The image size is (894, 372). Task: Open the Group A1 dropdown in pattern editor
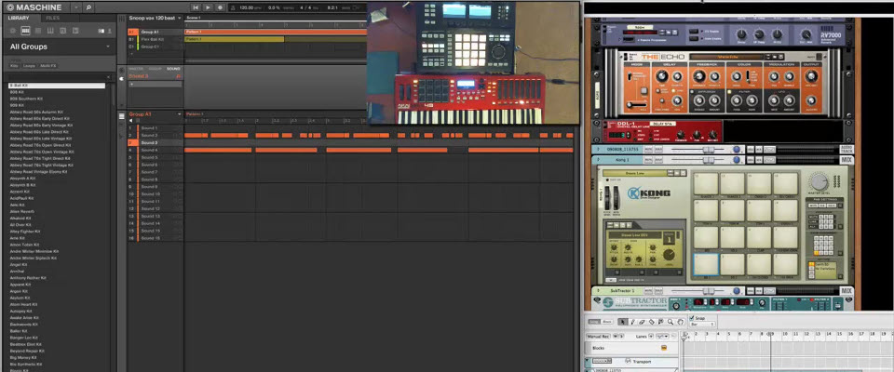[180, 114]
